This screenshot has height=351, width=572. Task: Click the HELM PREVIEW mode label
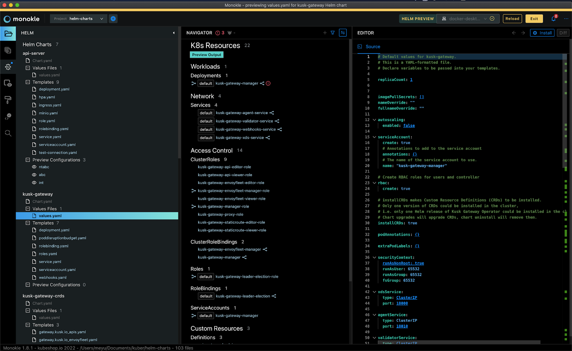(x=418, y=19)
